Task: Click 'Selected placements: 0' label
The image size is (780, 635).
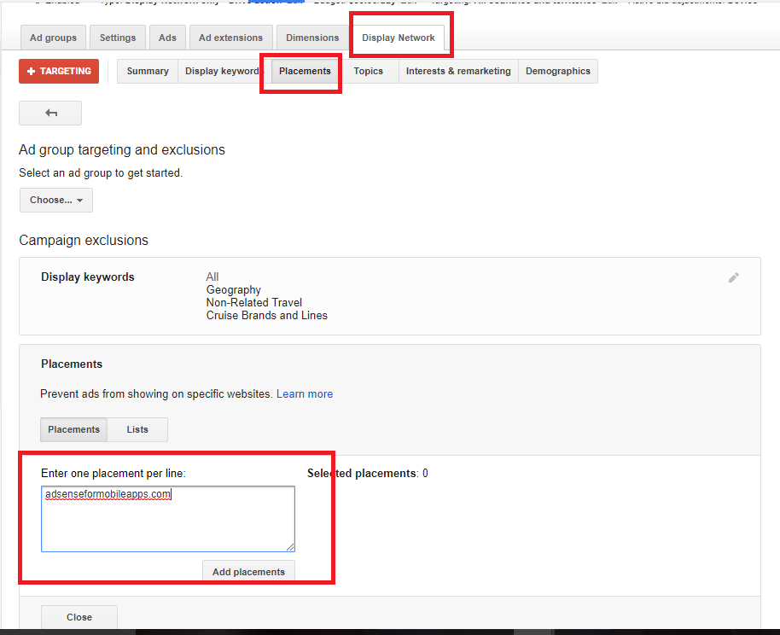Action: [368, 474]
